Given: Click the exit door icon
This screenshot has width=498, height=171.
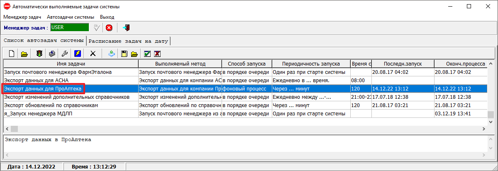Looking at the screenshot, I should (x=127, y=28).
